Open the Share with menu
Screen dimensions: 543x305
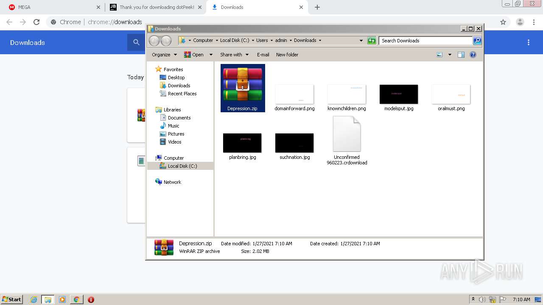tap(234, 55)
